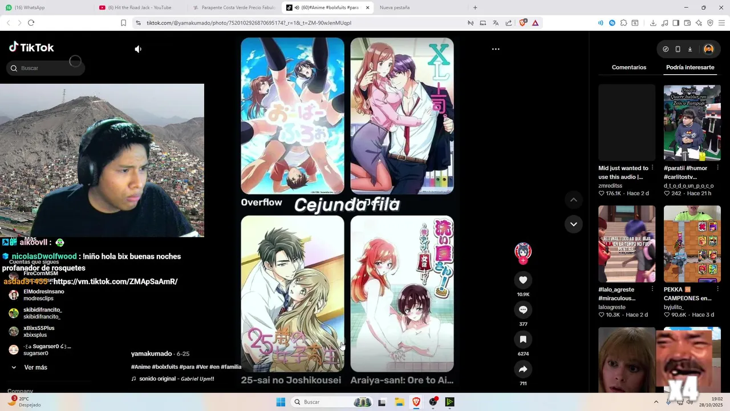Screen dimensions: 730x411
Task: Switch to the Parapente Costa Verde tab
Action: (234, 7)
